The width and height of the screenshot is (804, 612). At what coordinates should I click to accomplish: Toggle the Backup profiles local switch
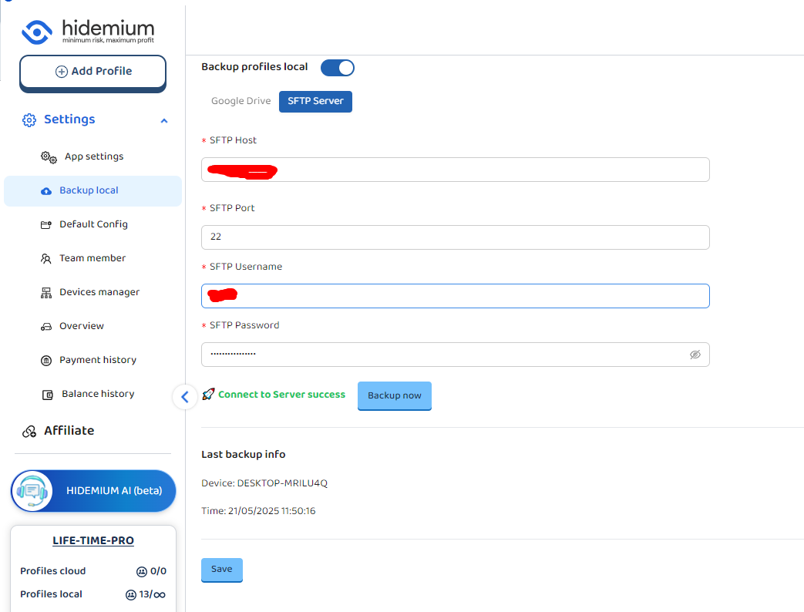tap(337, 68)
